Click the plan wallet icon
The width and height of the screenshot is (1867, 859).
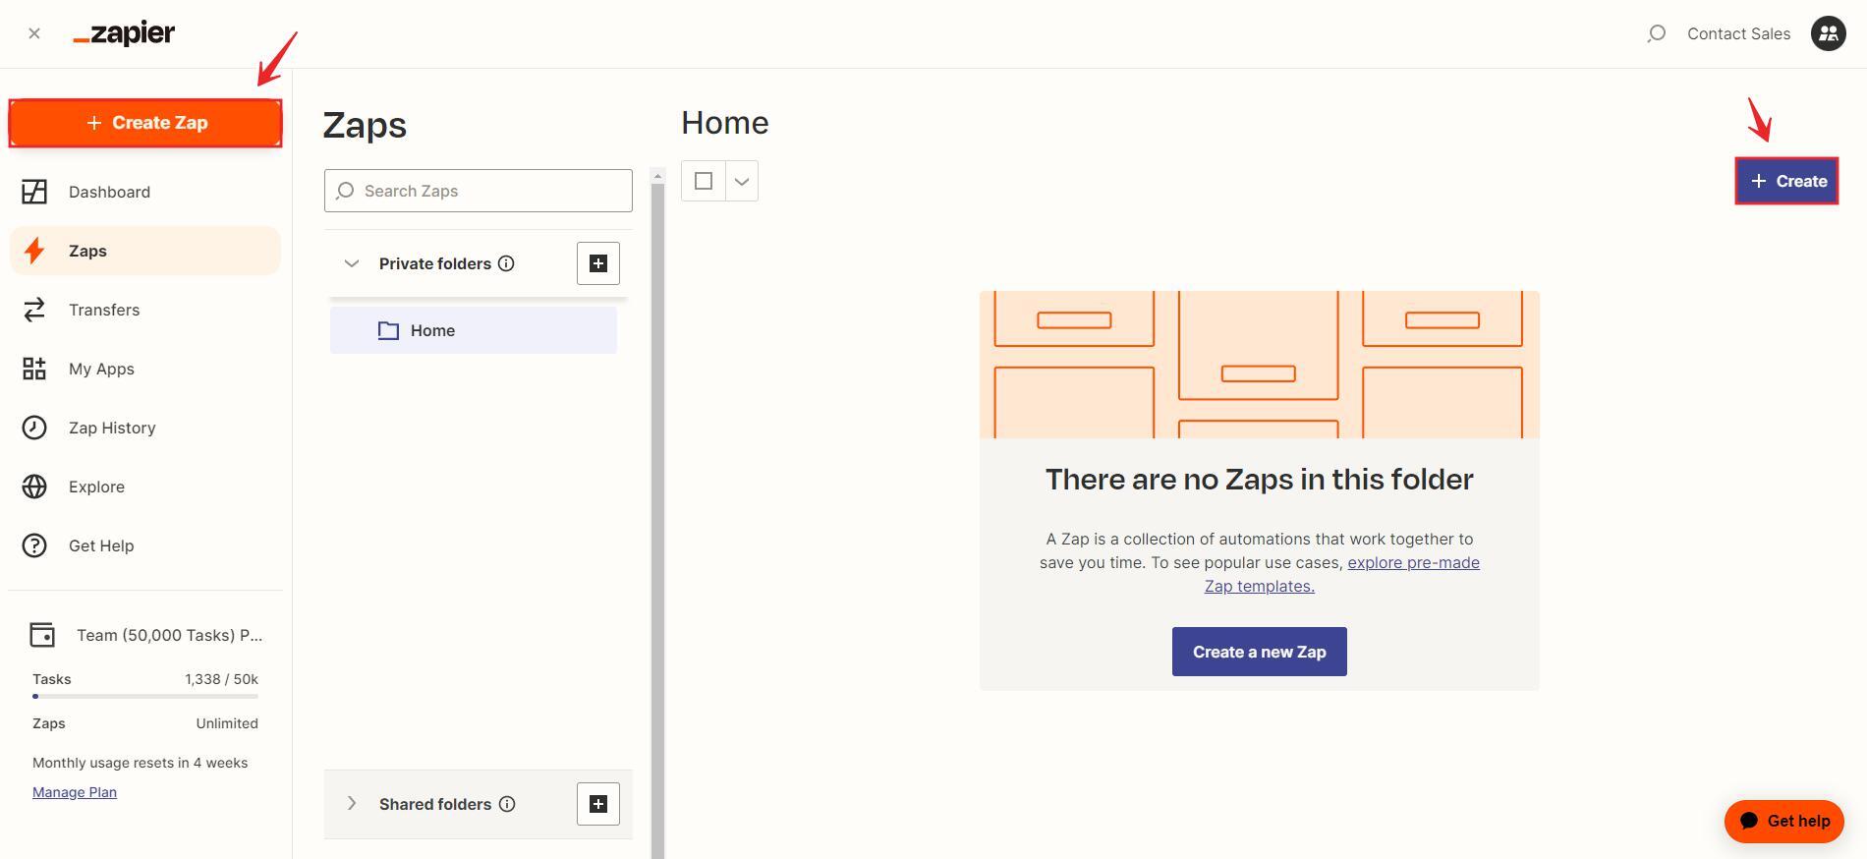(42, 635)
